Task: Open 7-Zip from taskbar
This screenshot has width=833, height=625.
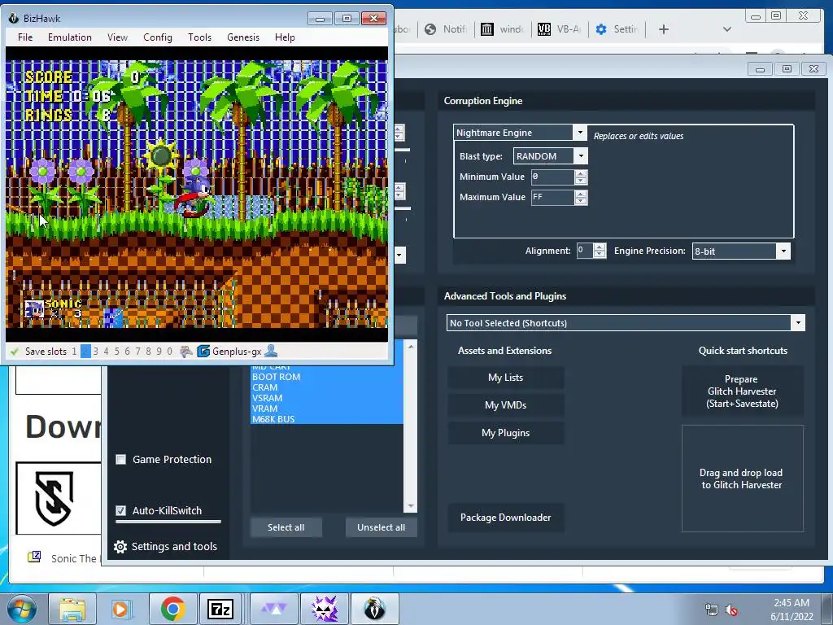Action: click(x=220, y=609)
